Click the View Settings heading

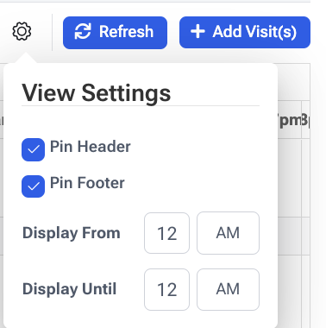97,93
